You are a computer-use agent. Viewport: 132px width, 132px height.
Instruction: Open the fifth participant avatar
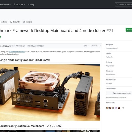click(119, 108)
